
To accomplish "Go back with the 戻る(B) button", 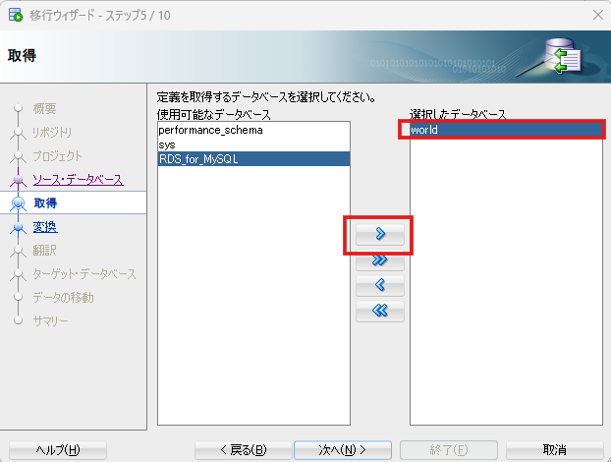I will pos(244,450).
